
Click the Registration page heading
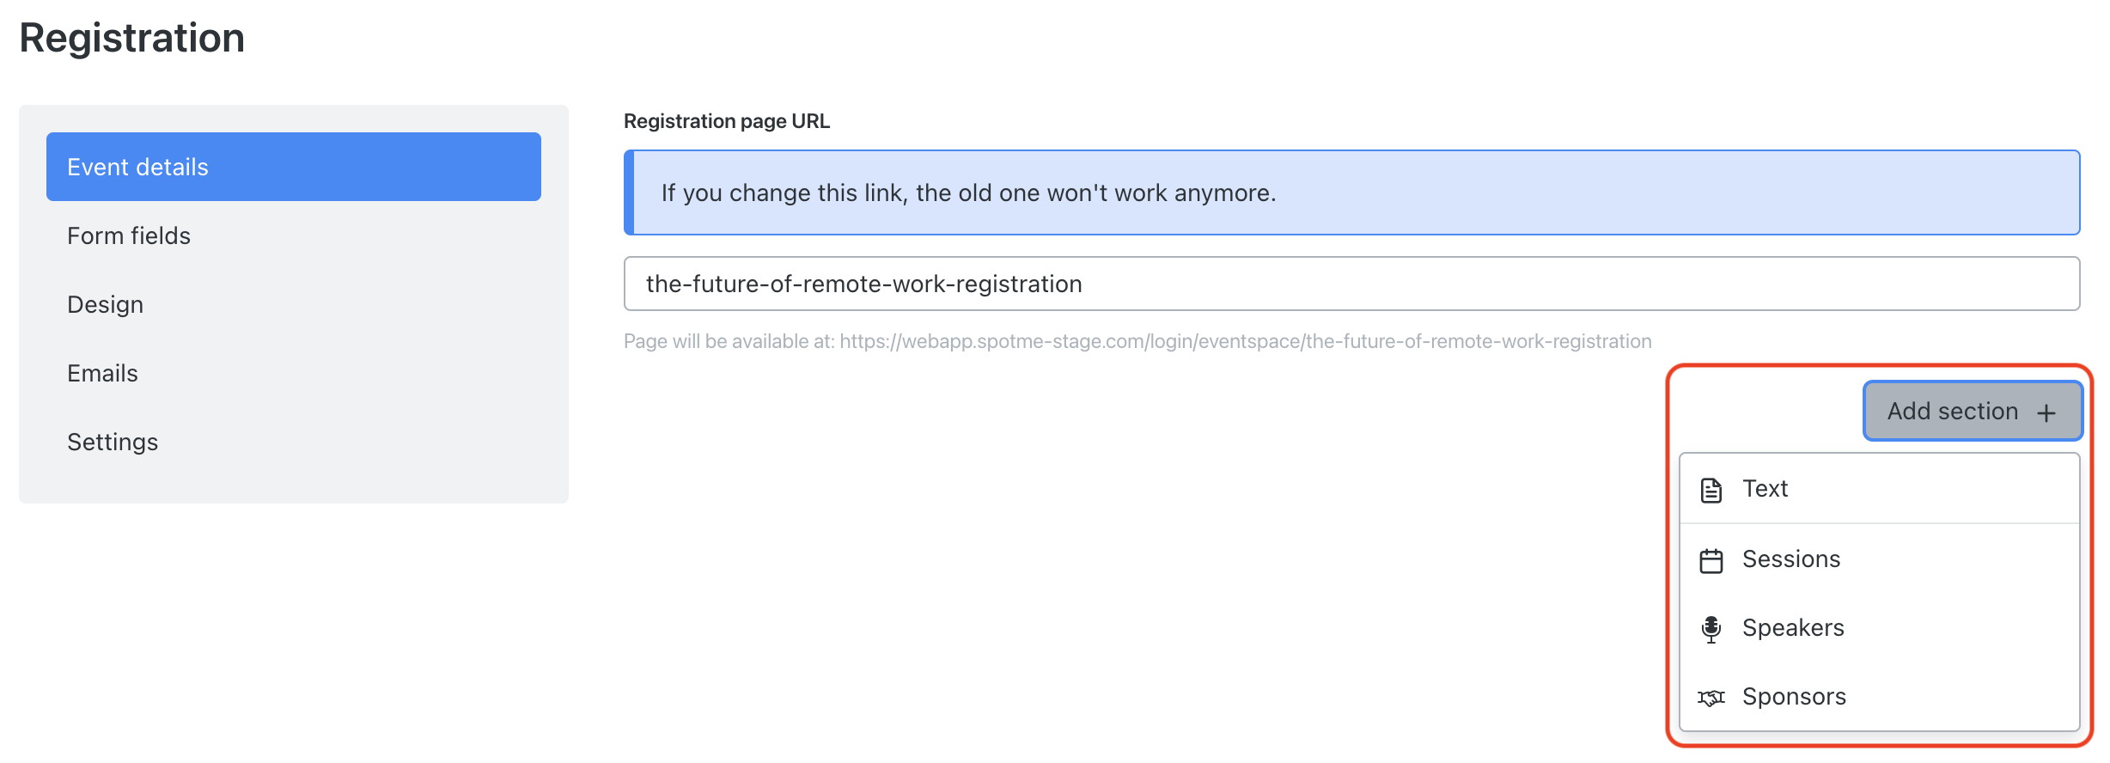132,38
